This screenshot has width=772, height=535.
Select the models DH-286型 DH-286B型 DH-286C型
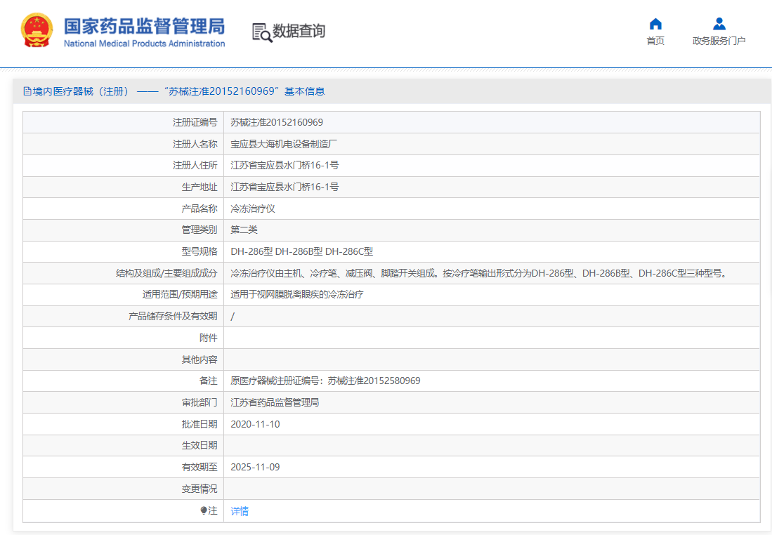(x=301, y=251)
